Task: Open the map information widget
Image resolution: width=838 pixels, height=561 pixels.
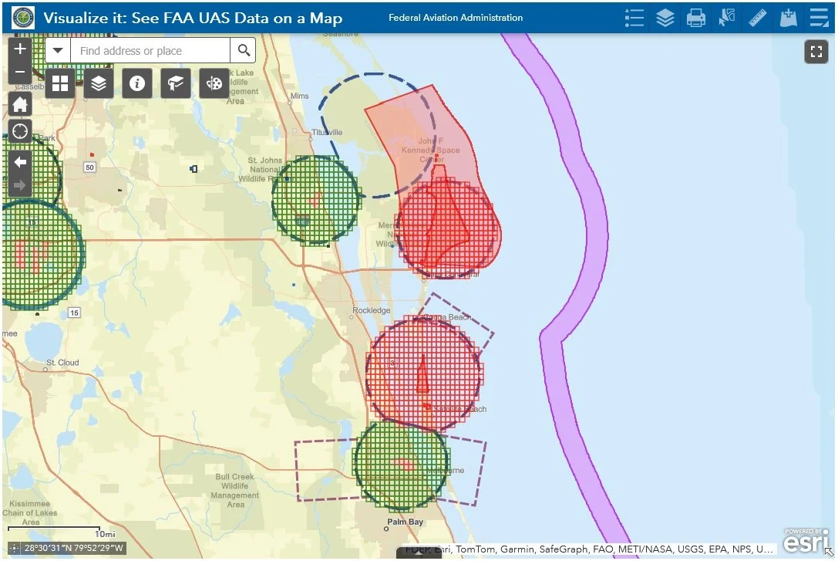Action: click(x=137, y=83)
